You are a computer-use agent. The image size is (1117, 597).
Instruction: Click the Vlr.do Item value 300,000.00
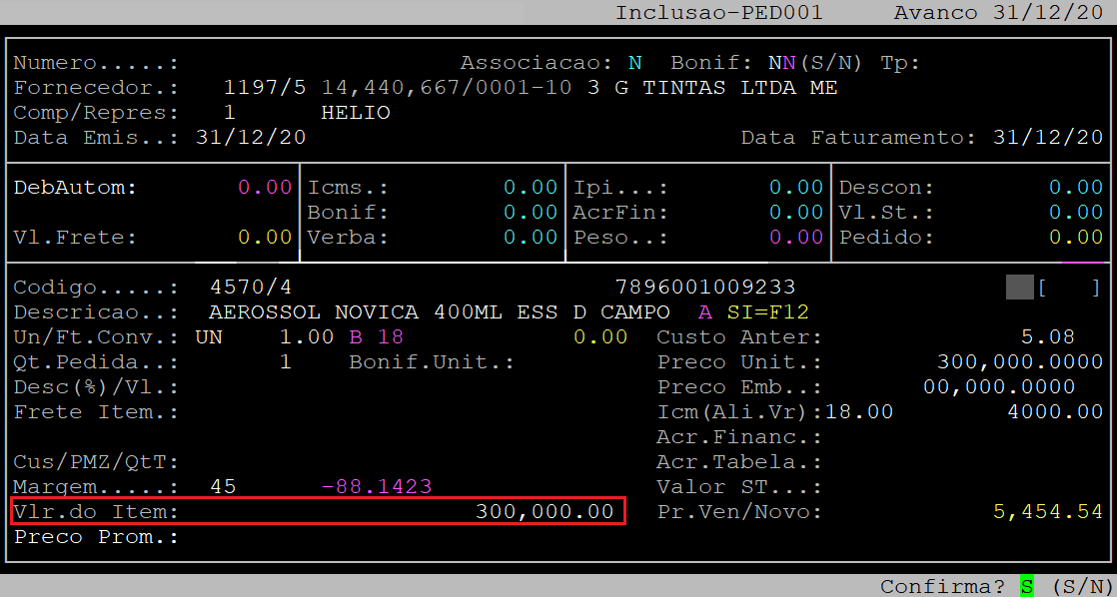tap(545, 512)
